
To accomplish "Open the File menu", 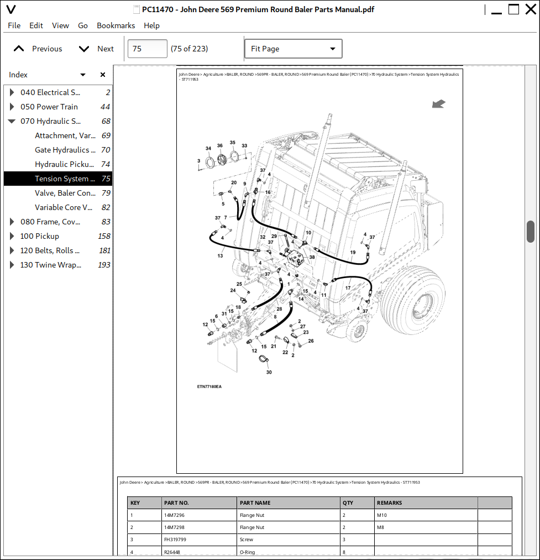I will pyautogui.click(x=14, y=25).
